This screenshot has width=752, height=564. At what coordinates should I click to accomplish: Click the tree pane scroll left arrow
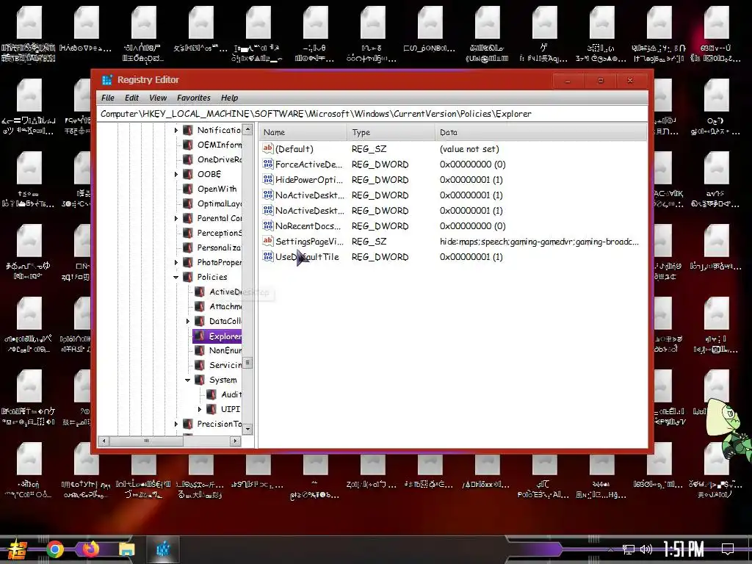[104, 441]
